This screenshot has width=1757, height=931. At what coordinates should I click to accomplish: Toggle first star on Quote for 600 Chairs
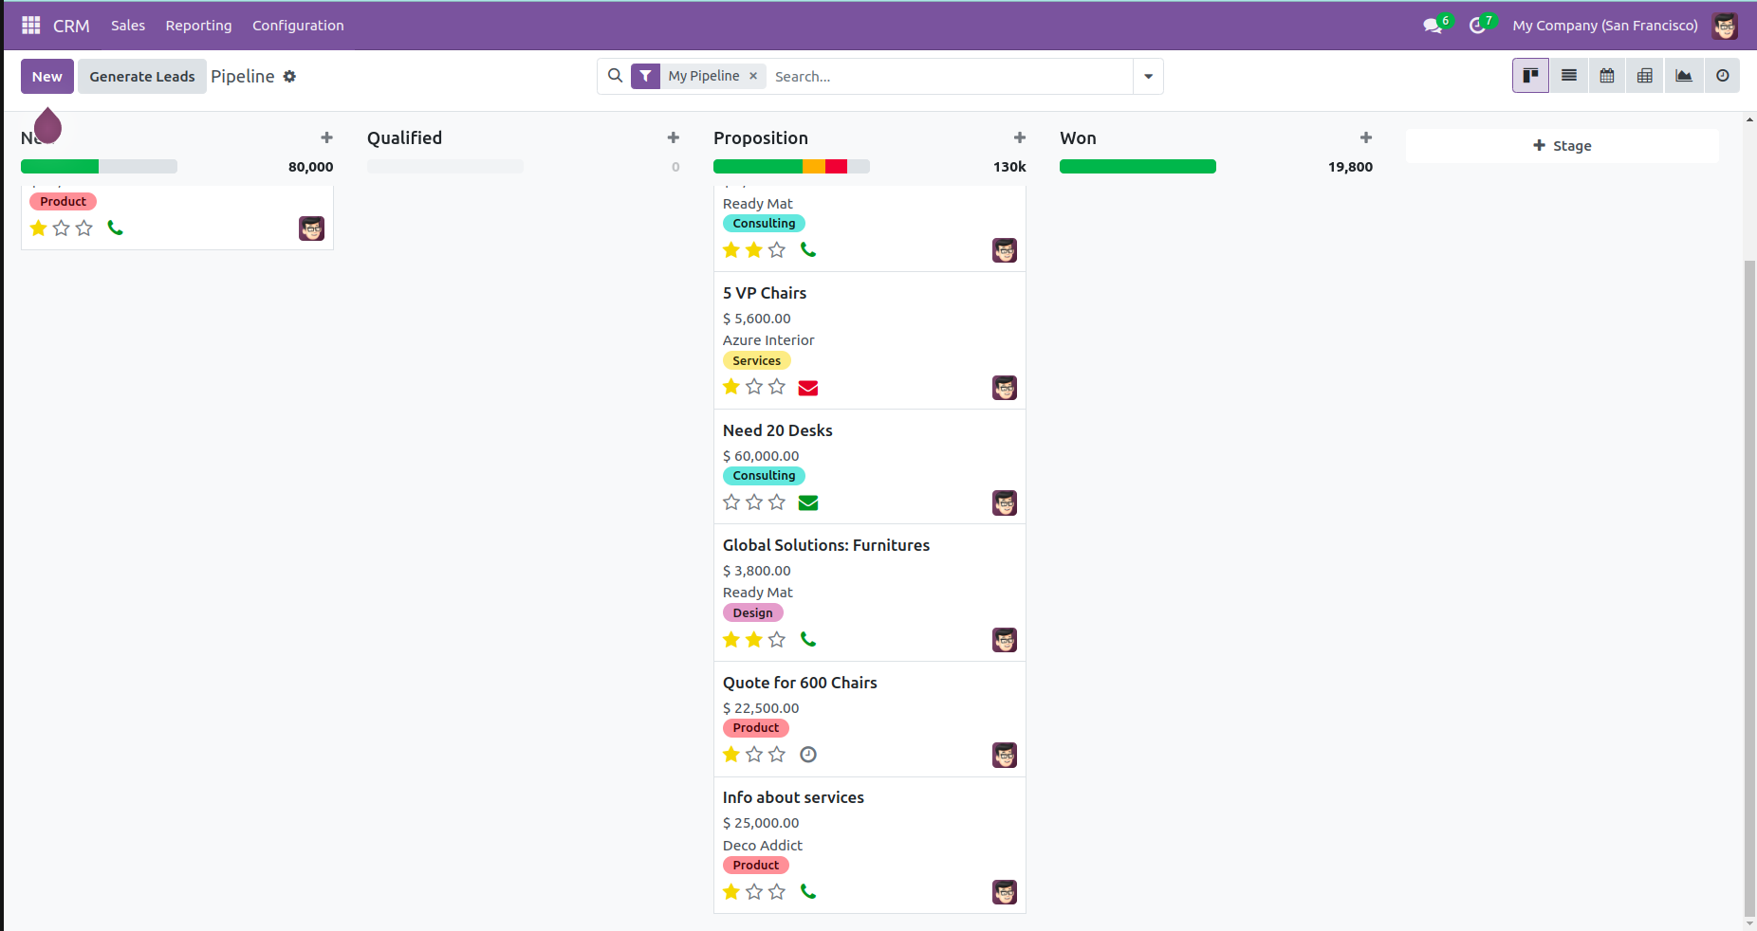(x=731, y=754)
